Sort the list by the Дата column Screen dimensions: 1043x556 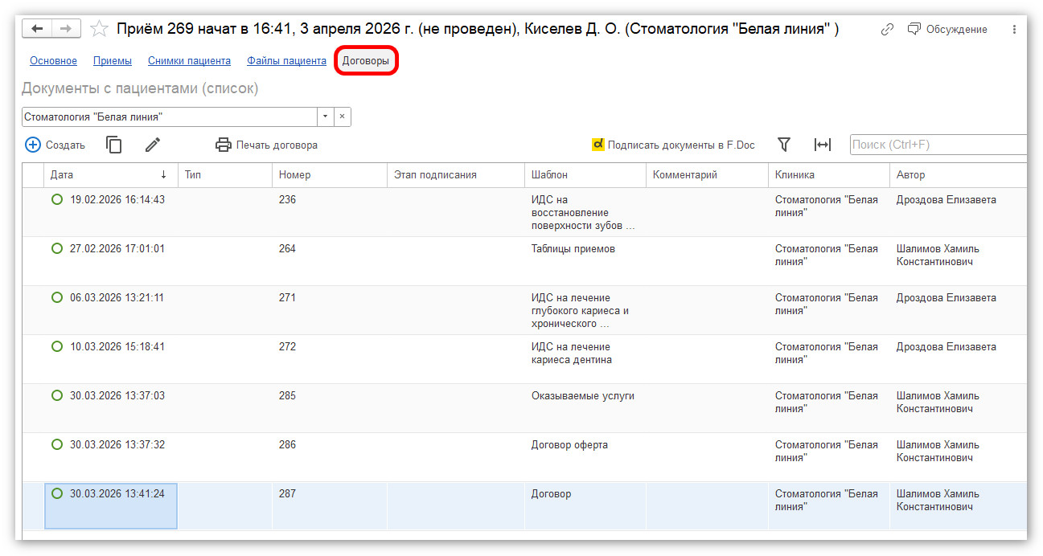coord(105,174)
